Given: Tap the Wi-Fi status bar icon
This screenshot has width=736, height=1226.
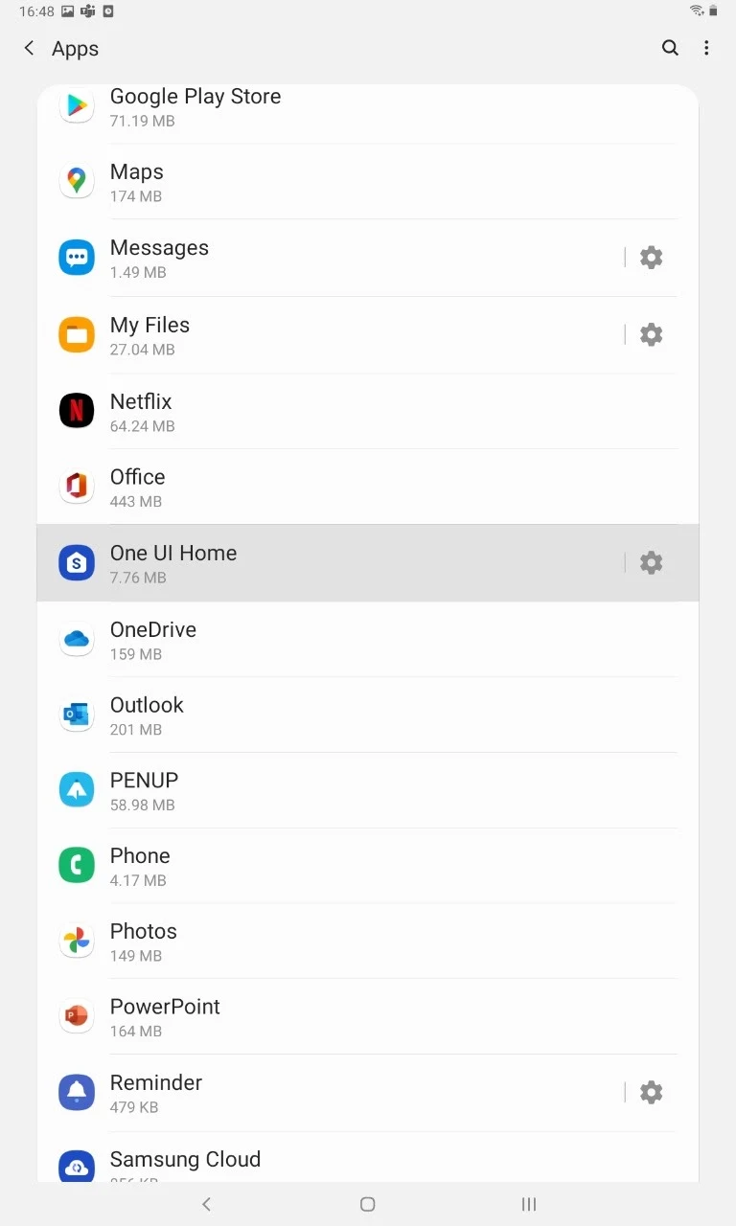Looking at the screenshot, I should [697, 11].
